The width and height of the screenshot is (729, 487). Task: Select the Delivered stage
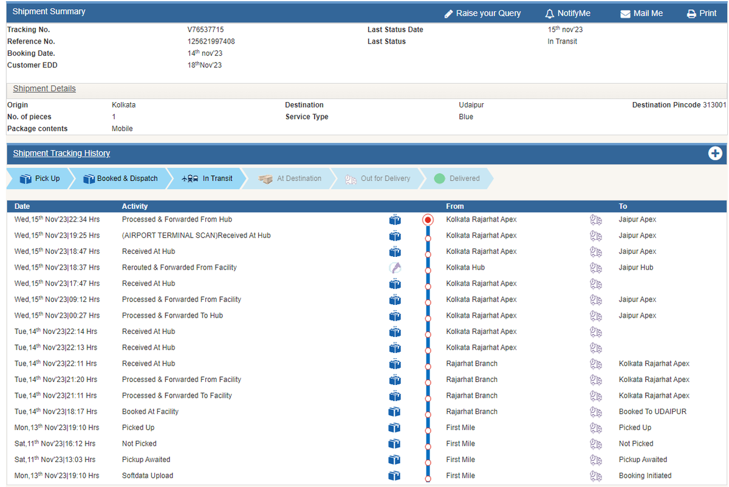pyautogui.click(x=457, y=179)
